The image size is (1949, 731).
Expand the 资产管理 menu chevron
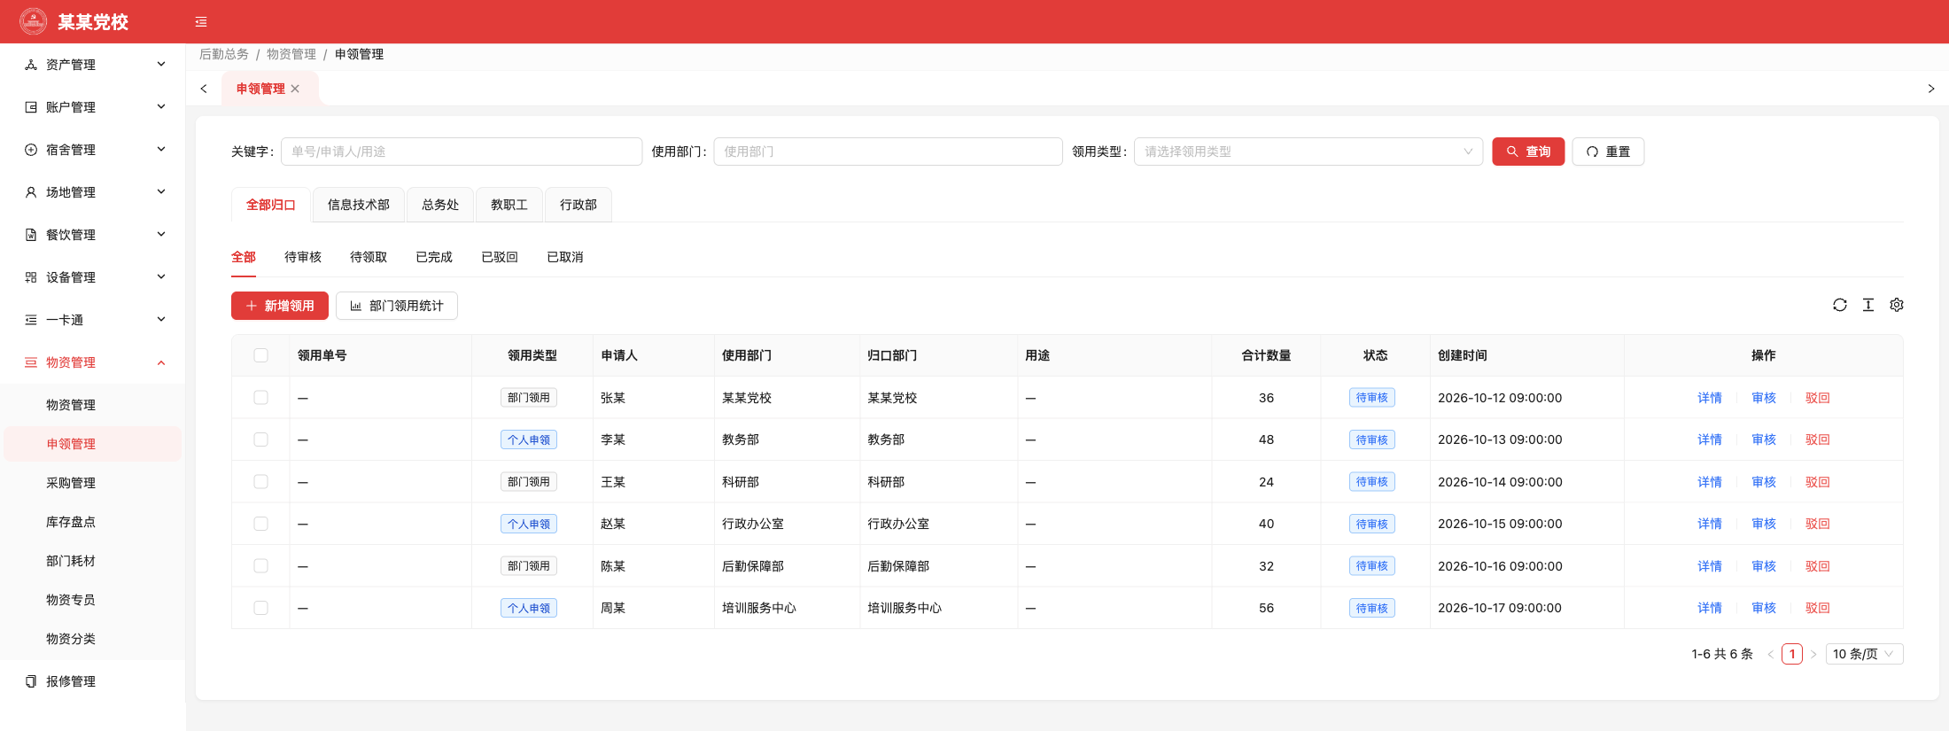click(161, 64)
